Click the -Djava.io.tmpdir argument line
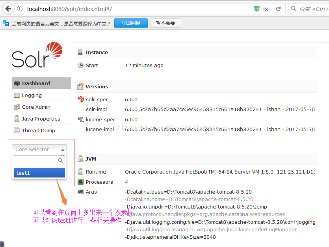Screen dimensions: 329x247 (196, 207)
